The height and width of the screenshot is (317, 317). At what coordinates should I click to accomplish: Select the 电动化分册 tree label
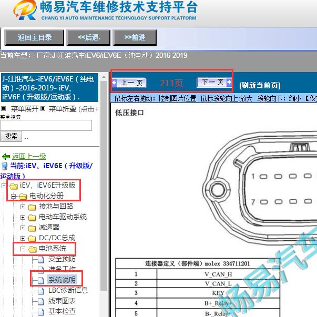click(46, 196)
